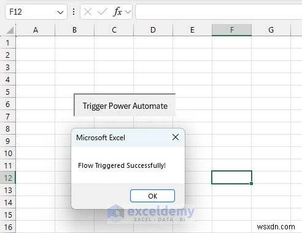Select row 3 header
The height and width of the screenshot is (233, 302).
(8, 67)
